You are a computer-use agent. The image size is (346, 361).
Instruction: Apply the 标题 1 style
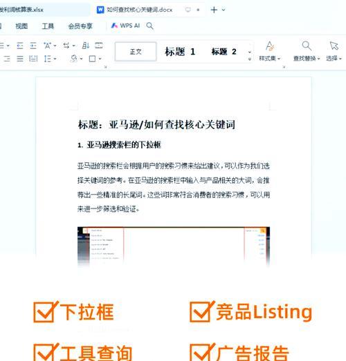click(x=180, y=52)
